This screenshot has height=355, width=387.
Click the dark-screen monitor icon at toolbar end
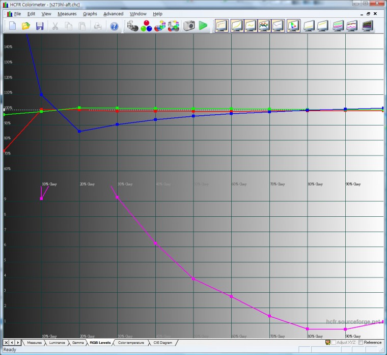pyautogui.click(x=368, y=26)
